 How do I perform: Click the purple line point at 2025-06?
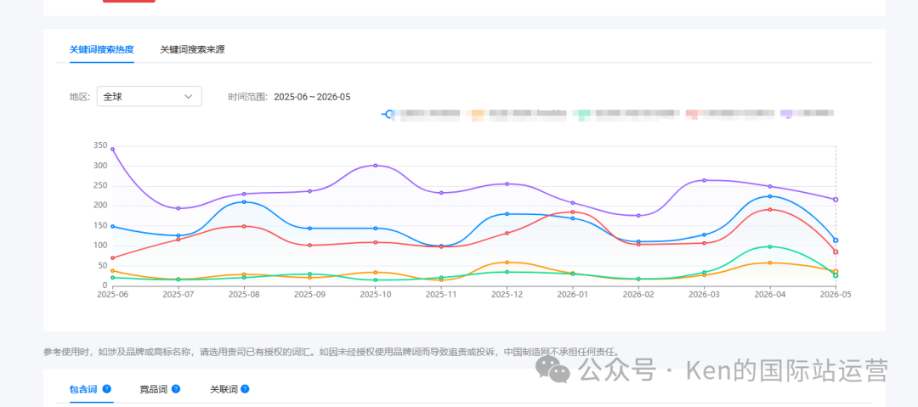point(112,149)
